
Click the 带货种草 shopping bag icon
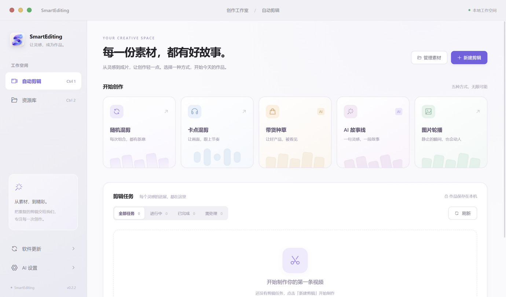pos(272,112)
